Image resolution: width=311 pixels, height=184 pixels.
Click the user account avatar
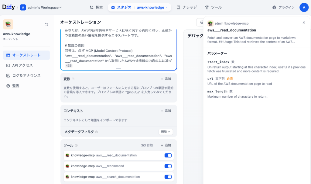[x=304, y=7]
